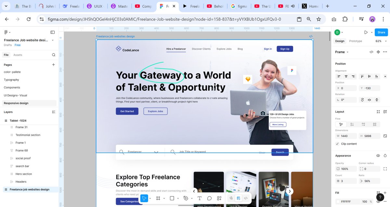Open shape tool options chevron
This screenshot has width=390, height=207.
(178, 198)
